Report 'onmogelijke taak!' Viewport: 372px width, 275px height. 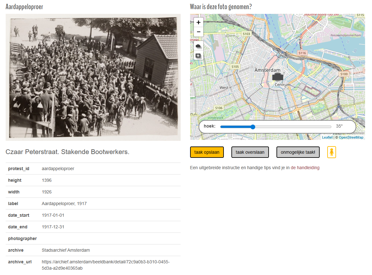(298, 152)
